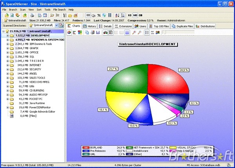Click the expand tree levels icon
The image size is (235, 168).
[65, 15]
